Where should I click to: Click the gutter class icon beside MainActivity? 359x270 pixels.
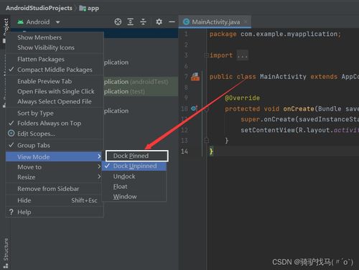[x=195, y=77]
